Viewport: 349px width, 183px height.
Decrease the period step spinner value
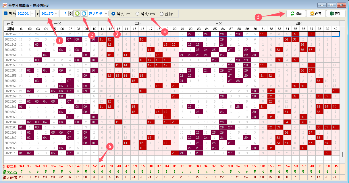tap(71, 15)
